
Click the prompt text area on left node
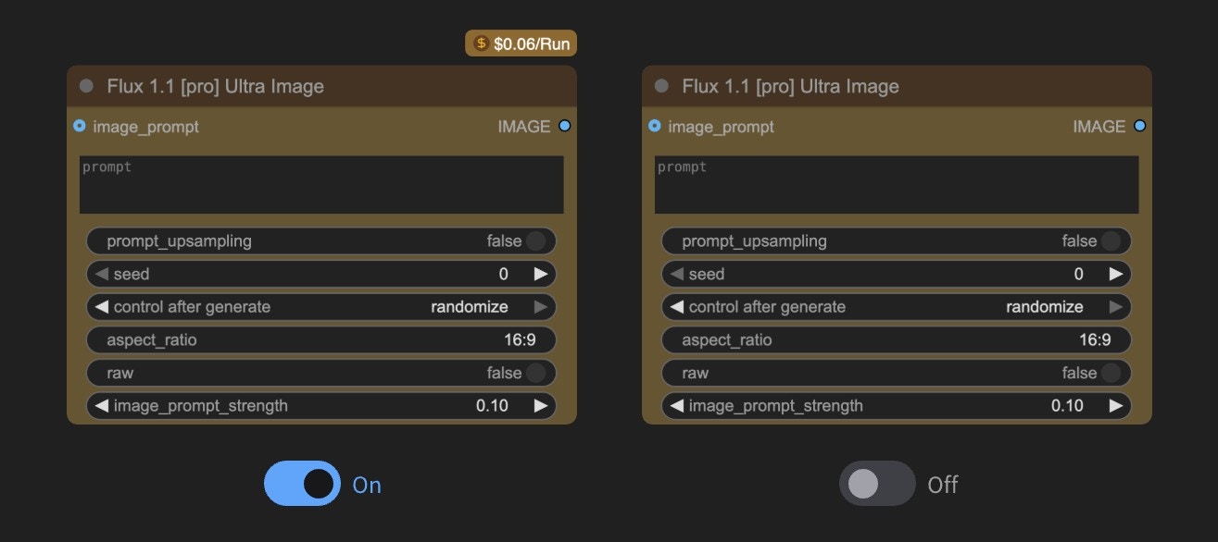pyautogui.click(x=321, y=184)
